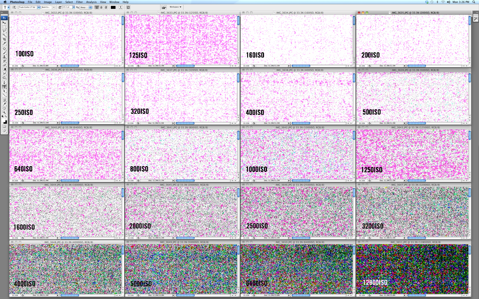Select the Brush tool

pos(4,53)
